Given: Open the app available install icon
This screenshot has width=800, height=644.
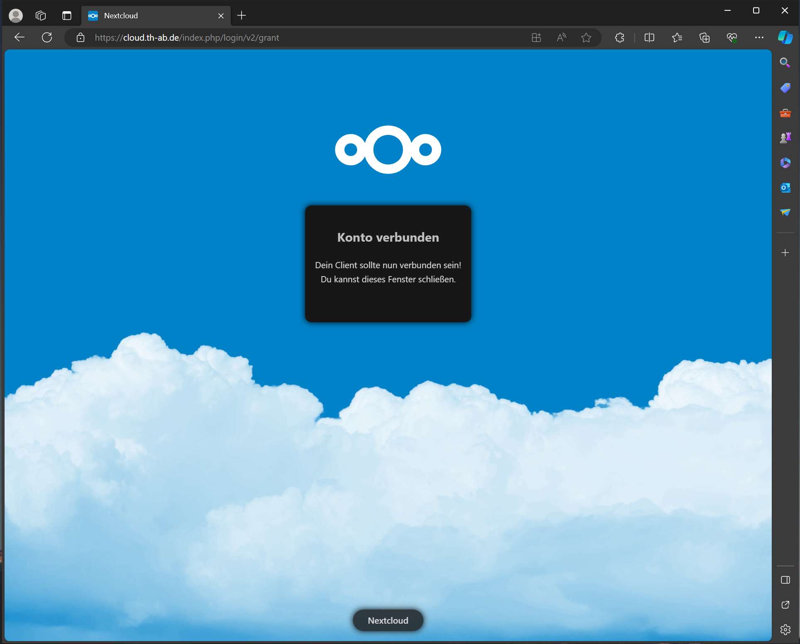Looking at the screenshot, I should pyautogui.click(x=536, y=37).
